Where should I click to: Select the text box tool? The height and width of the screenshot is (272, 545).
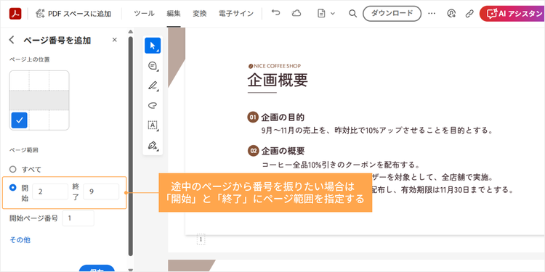coord(153,125)
